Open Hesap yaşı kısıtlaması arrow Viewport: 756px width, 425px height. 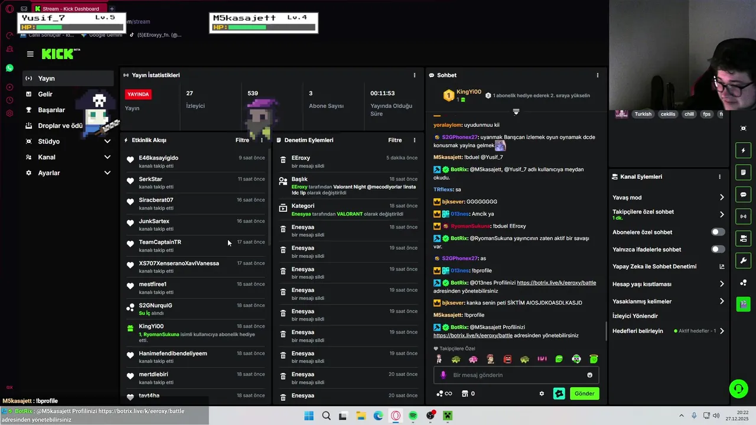[x=722, y=284]
